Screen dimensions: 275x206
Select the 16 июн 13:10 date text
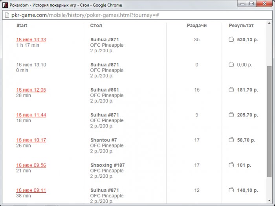31,65
